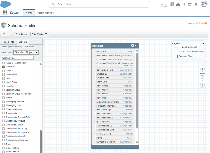Check the Invoice Line checkbox
Viewport: 210px width, 153px height.
coord(3,75)
